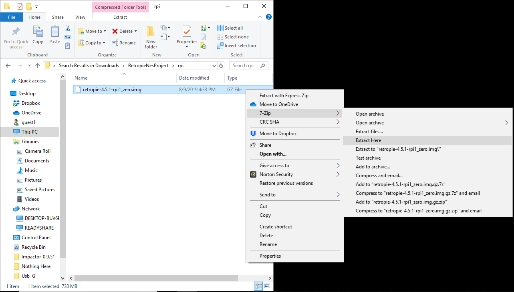Click Search Results in Downloads breadcrumb

[x=89, y=66]
